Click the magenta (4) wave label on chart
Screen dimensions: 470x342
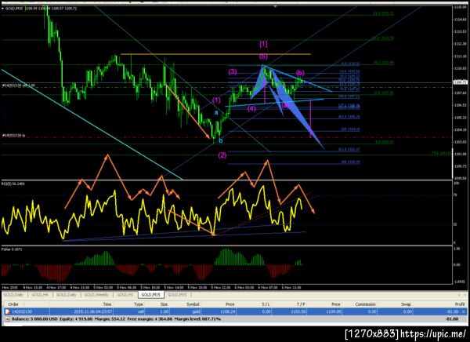click(x=251, y=109)
